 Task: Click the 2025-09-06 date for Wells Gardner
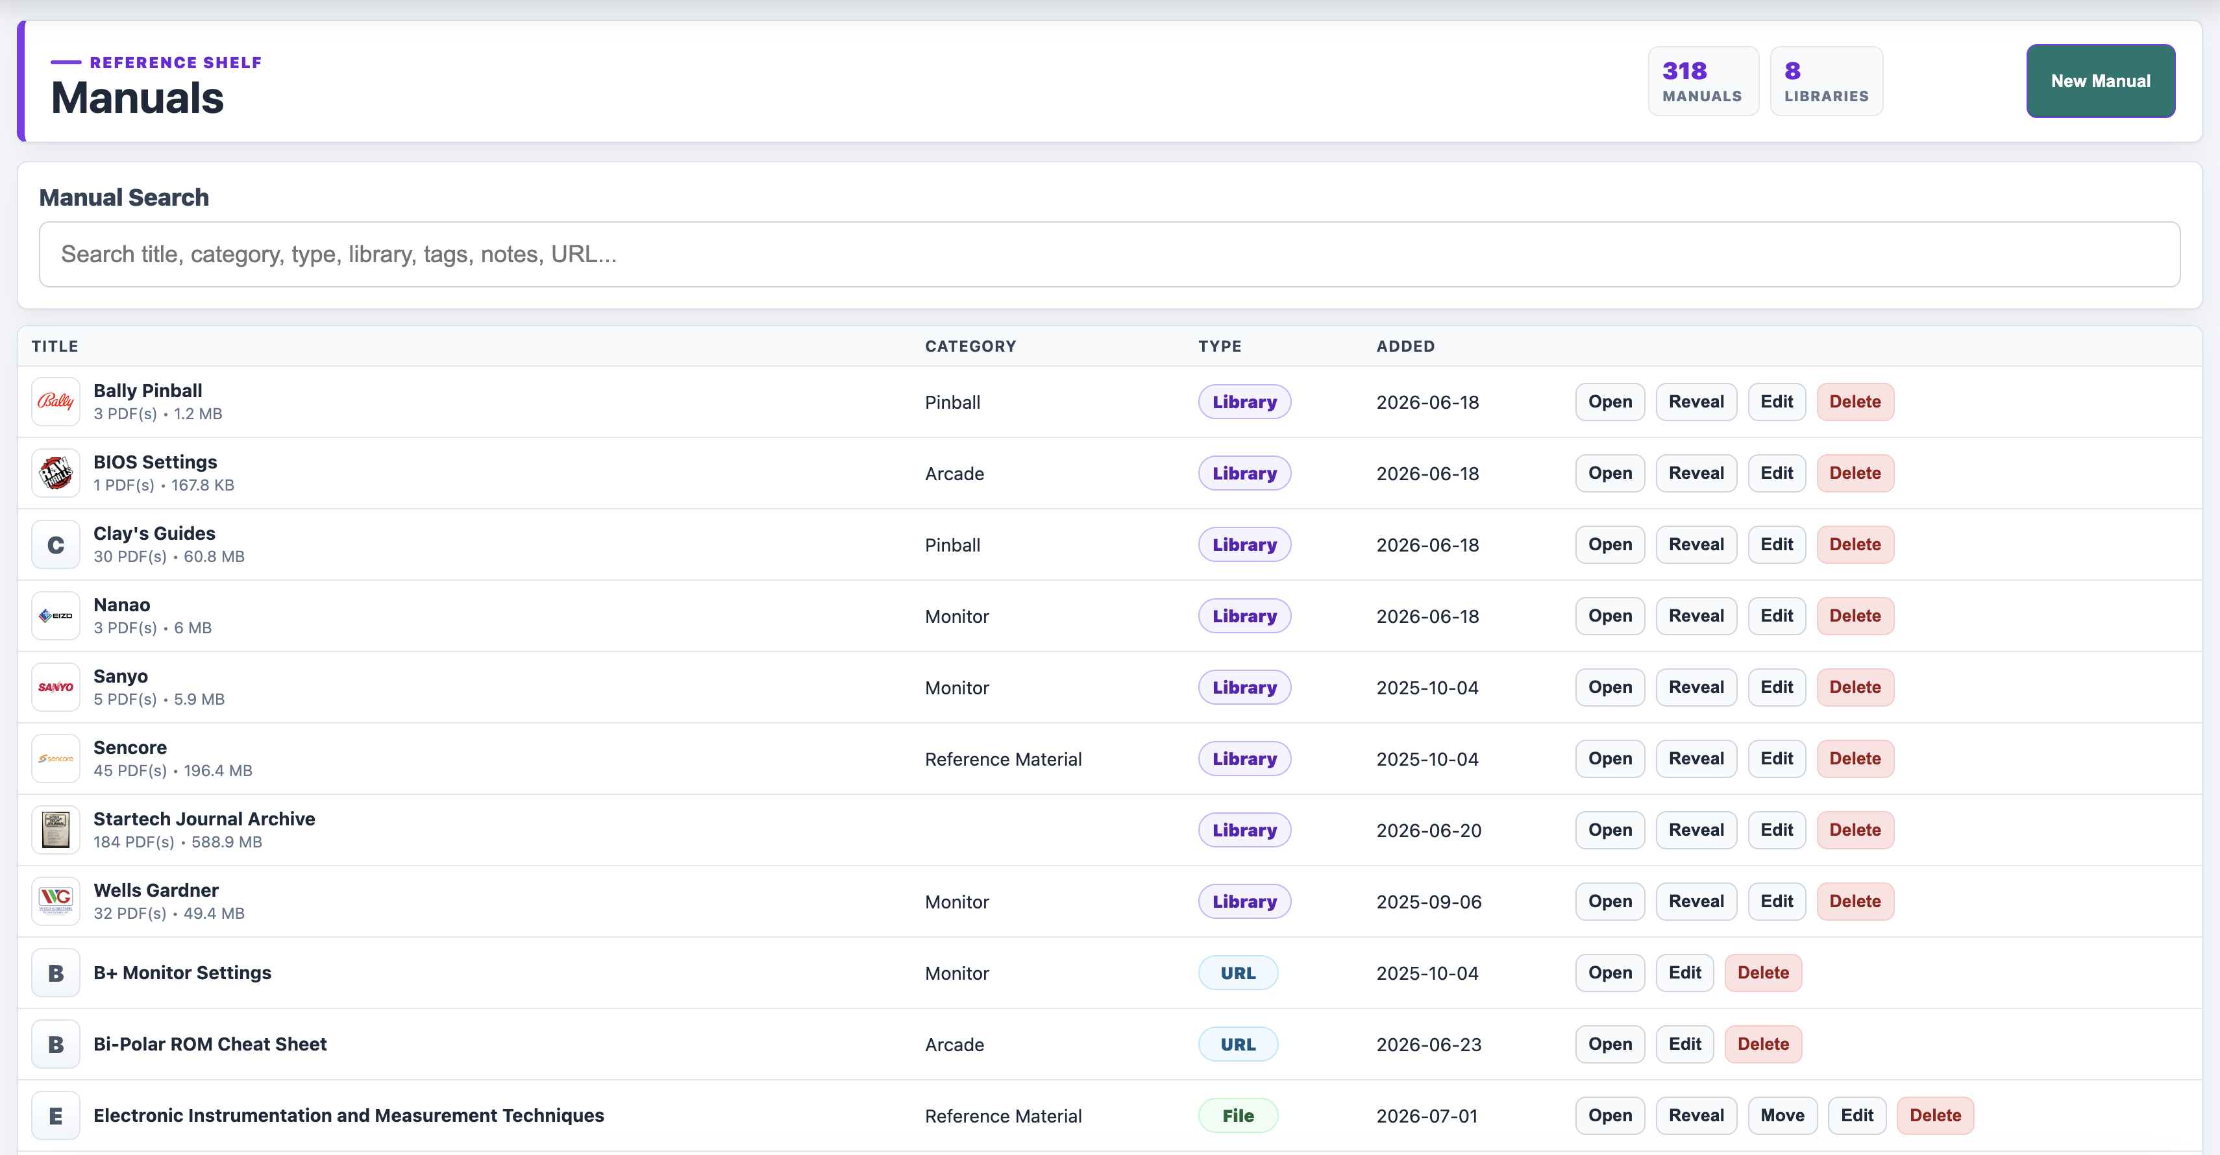[1429, 903]
